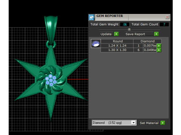Viewport: 181px width, 135px height.
Task: Click the Gem Reporter panel icon
Action: (92, 17)
